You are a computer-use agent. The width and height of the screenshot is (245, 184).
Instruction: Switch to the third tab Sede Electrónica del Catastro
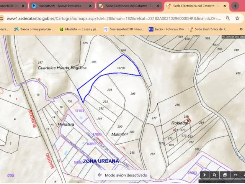tap(129, 6)
